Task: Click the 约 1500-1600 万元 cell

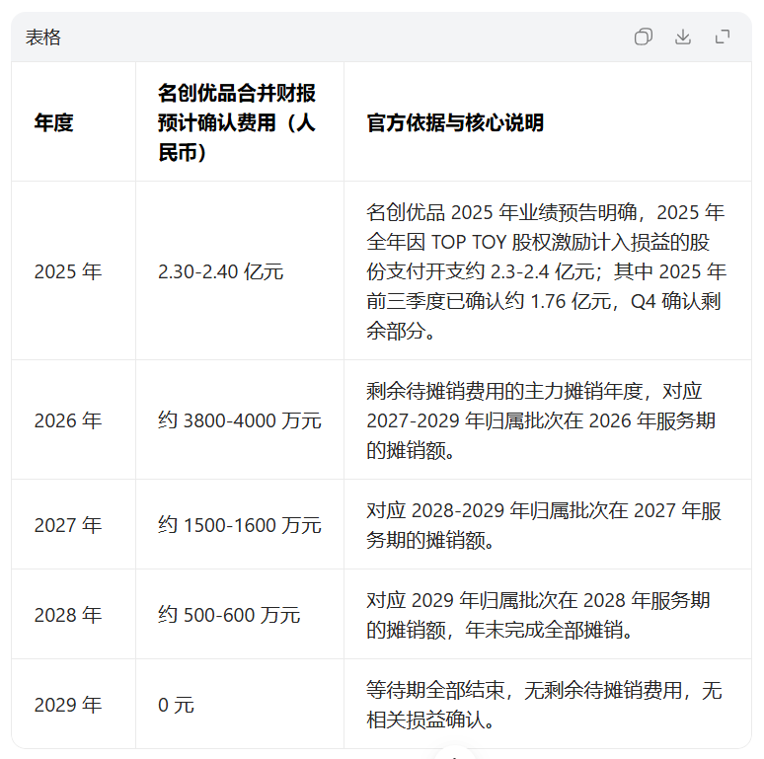Action: (x=239, y=525)
